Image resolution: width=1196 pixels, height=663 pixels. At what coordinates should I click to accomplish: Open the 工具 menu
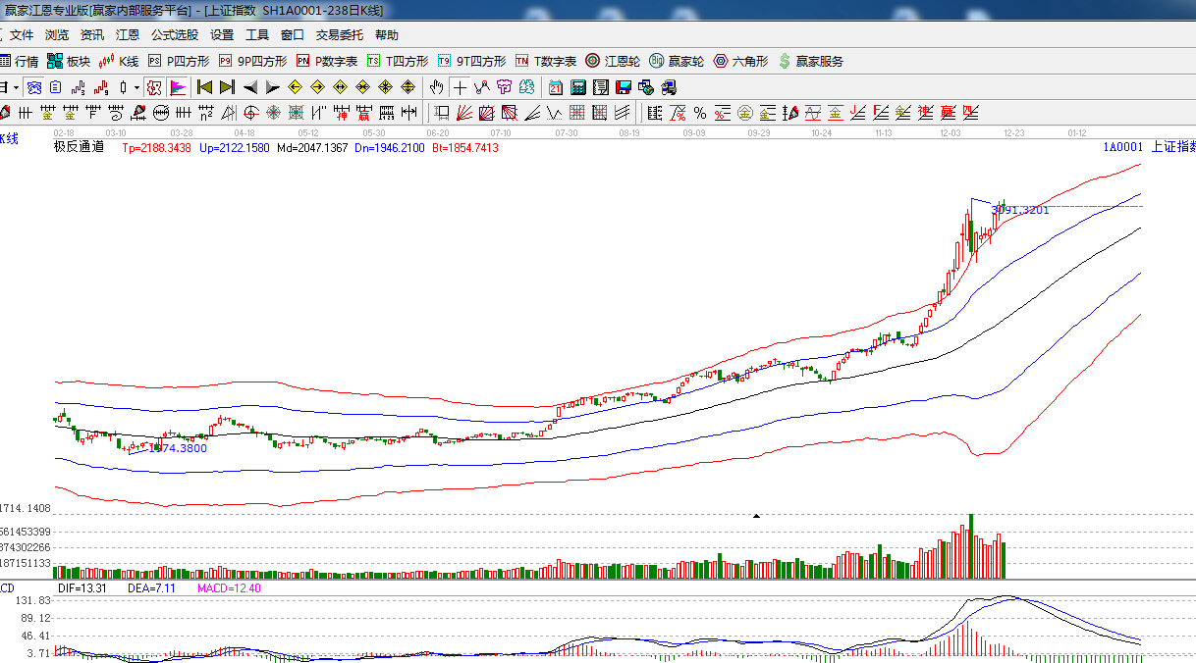(256, 34)
